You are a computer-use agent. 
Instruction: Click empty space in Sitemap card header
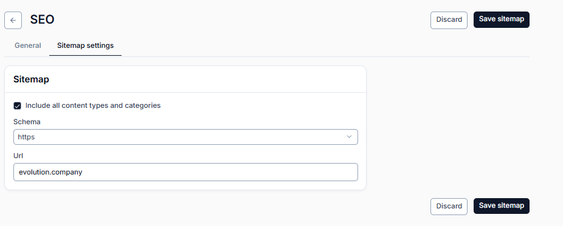[x=209, y=79]
